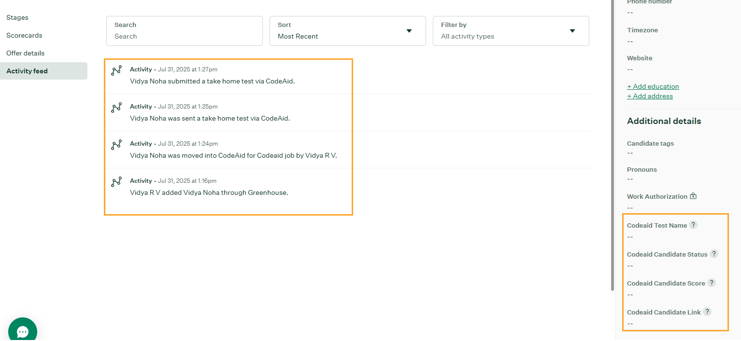
Task: Open Offer details in the sidebar
Action: point(25,53)
